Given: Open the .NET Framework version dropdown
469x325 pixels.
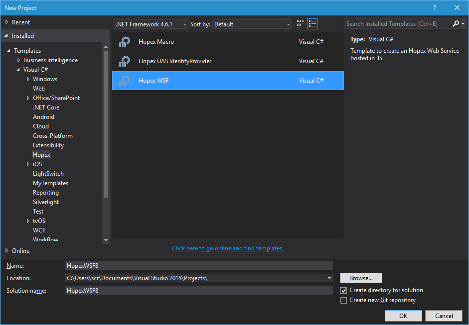Looking at the screenshot, I should click(151, 24).
